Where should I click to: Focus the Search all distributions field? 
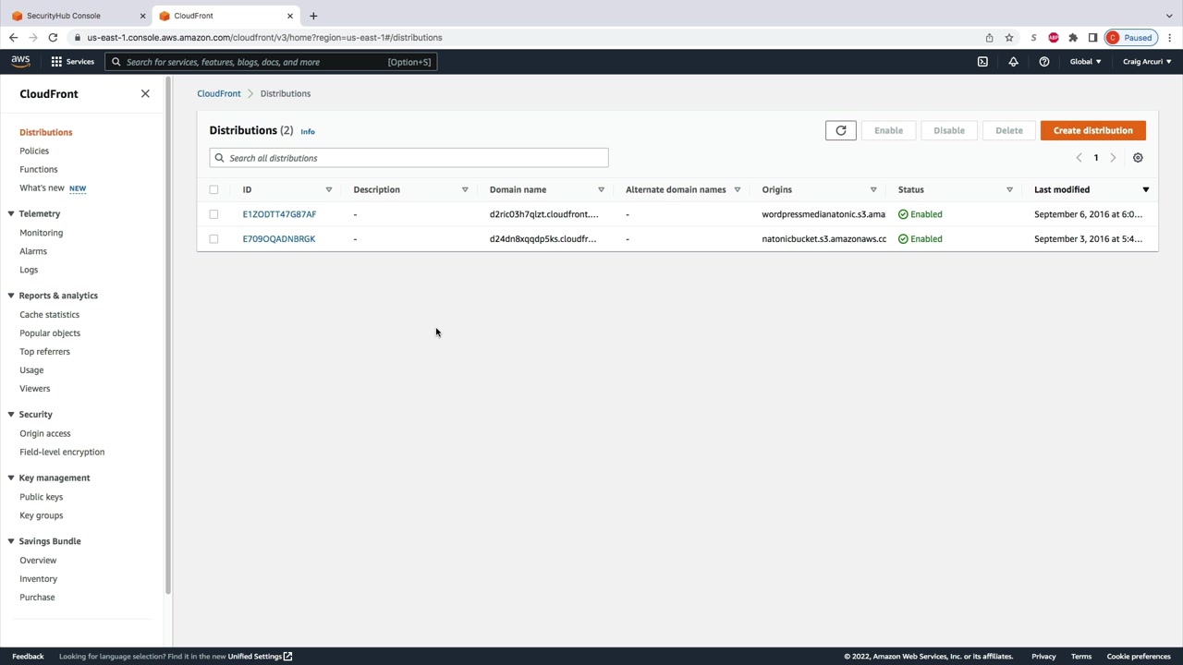[x=409, y=158]
